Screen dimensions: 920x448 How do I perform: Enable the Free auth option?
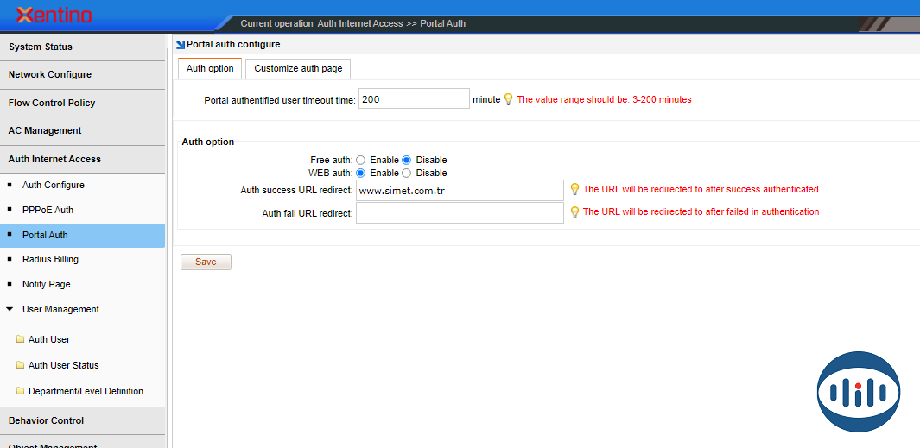point(361,160)
